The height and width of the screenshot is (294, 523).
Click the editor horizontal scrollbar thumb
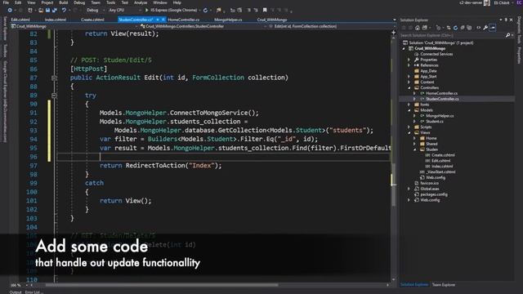click(x=162, y=285)
